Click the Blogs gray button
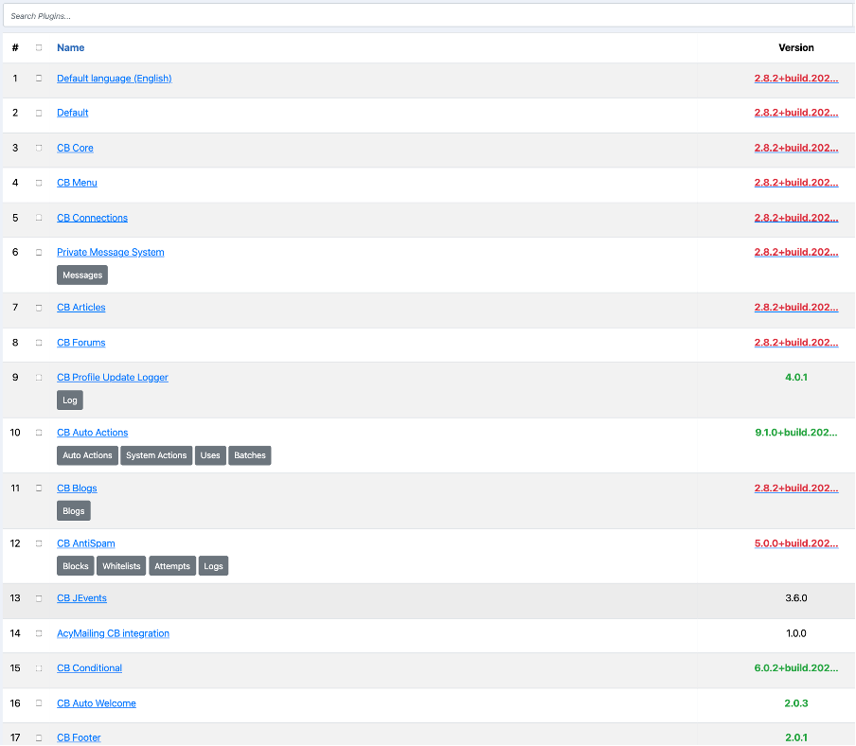This screenshot has height=746, width=856. pyautogui.click(x=74, y=511)
